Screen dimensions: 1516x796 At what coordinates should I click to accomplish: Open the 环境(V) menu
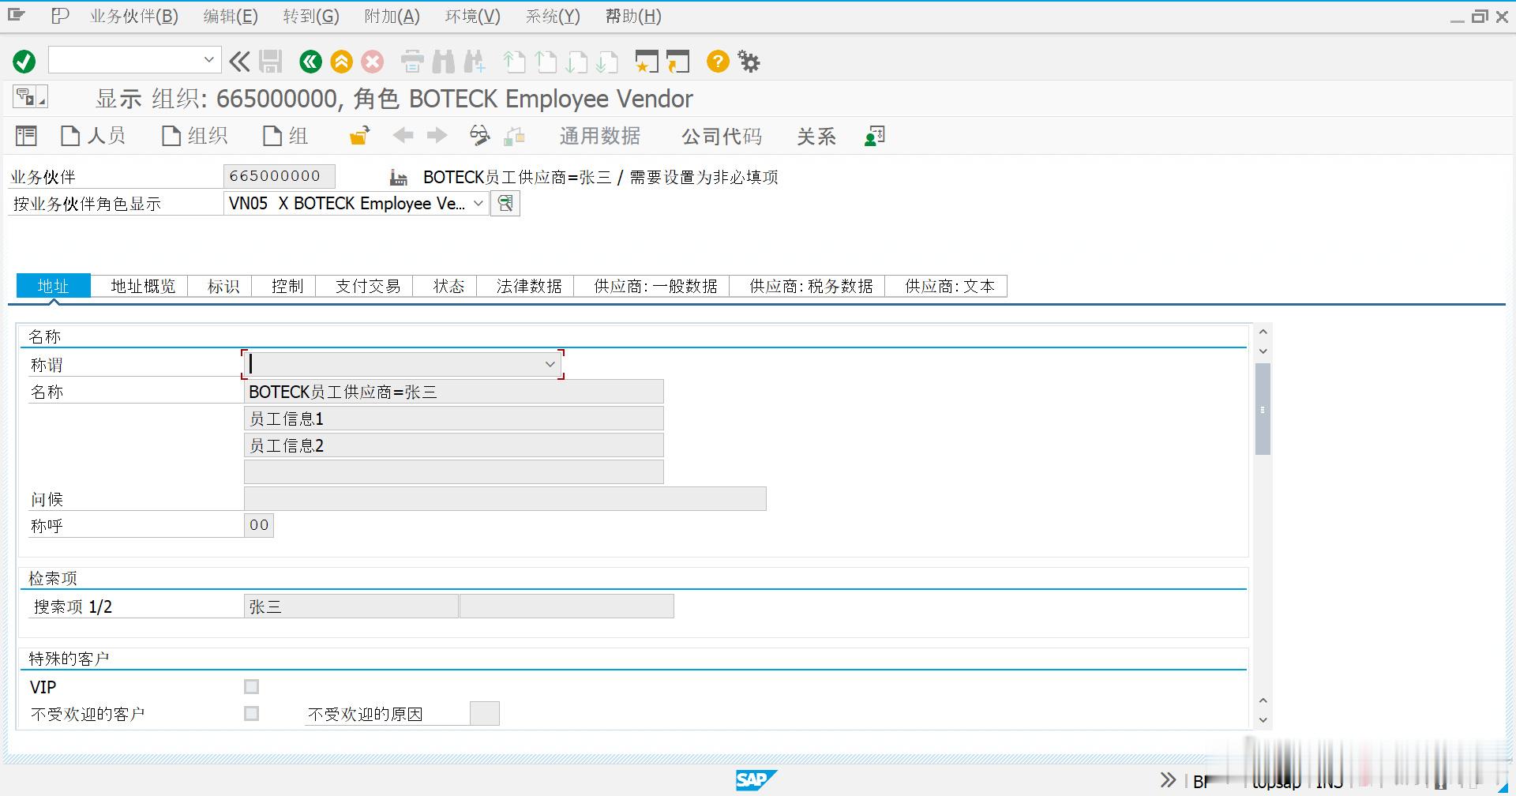472,16
